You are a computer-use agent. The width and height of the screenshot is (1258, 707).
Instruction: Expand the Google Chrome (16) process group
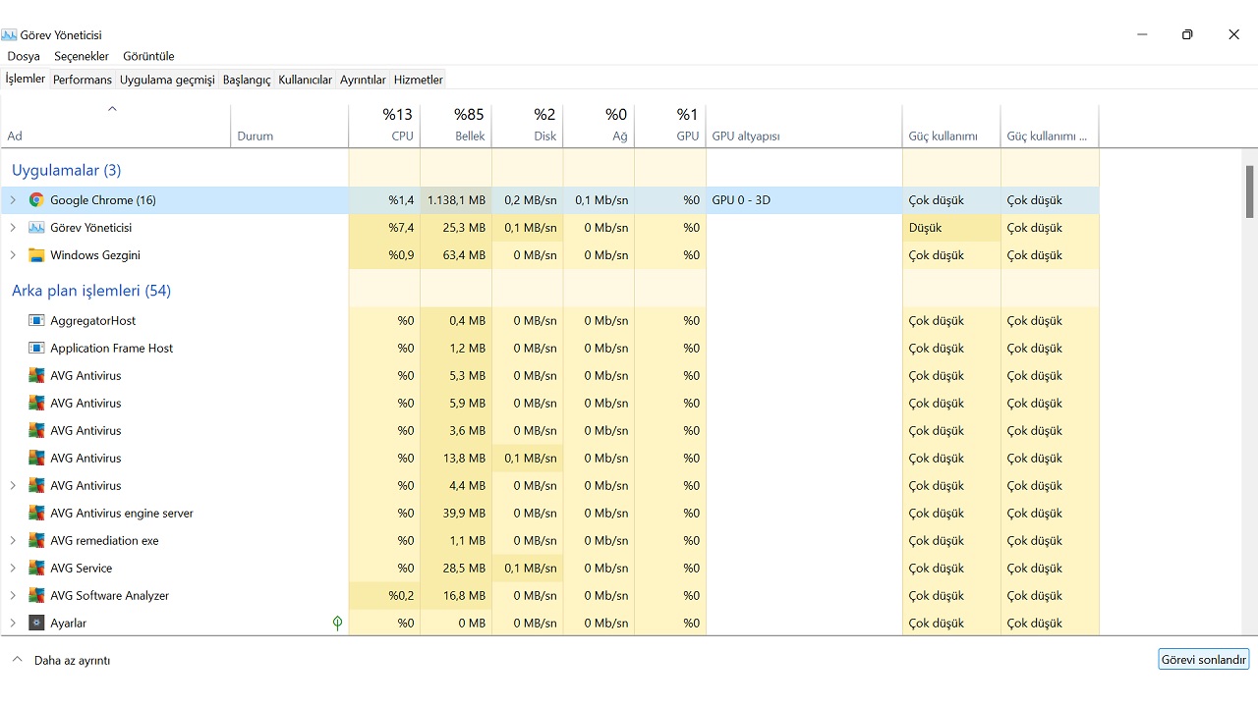[13, 200]
